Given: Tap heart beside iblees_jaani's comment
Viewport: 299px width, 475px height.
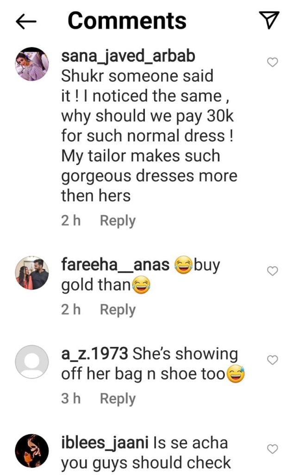Looking at the screenshot, I should click(x=273, y=449).
